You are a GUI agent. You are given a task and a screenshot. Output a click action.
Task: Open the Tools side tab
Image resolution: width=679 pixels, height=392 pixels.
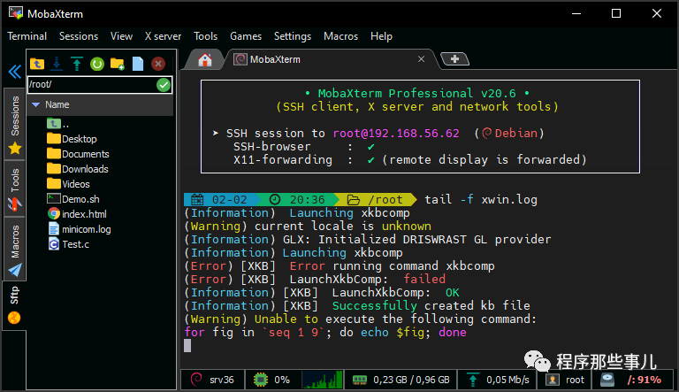pos(15,188)
